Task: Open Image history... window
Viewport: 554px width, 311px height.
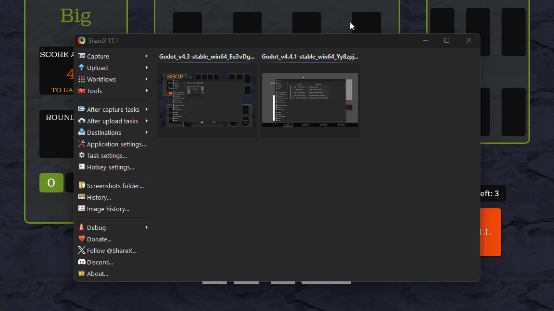Action: coord(108,209)
